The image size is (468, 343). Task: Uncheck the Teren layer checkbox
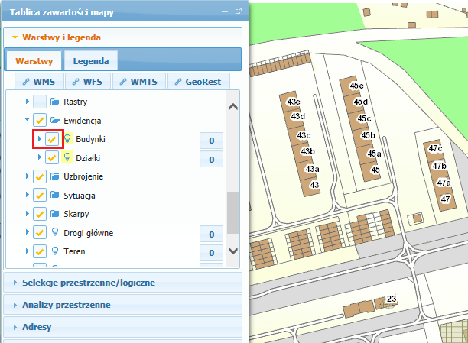40,251
